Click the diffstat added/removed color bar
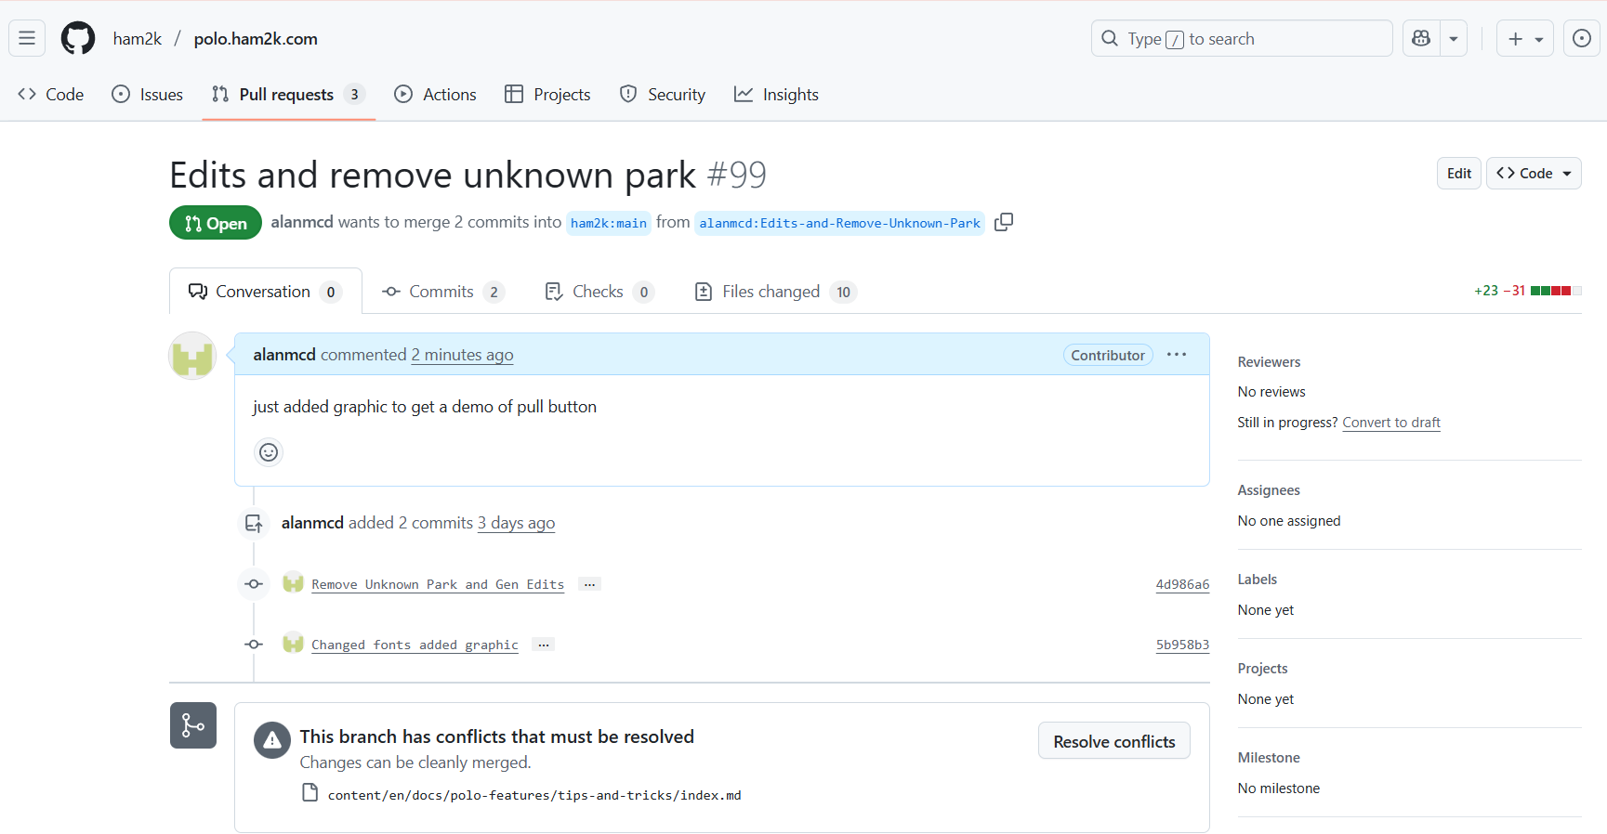Image resolution: width=1607 pixels, height=834 pixels. point(1555,291)
